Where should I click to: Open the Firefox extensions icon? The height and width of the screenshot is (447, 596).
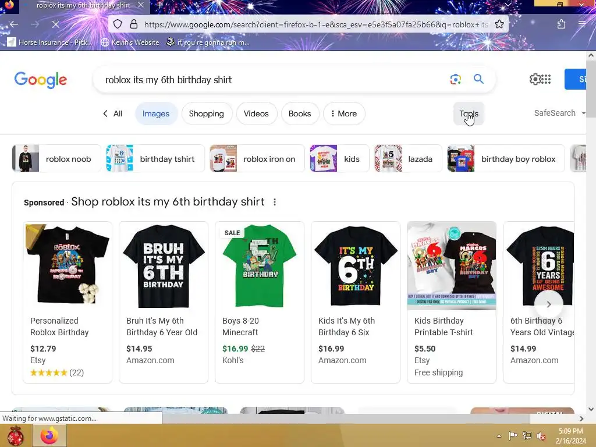pyautogui.click(x=562, y=24)
